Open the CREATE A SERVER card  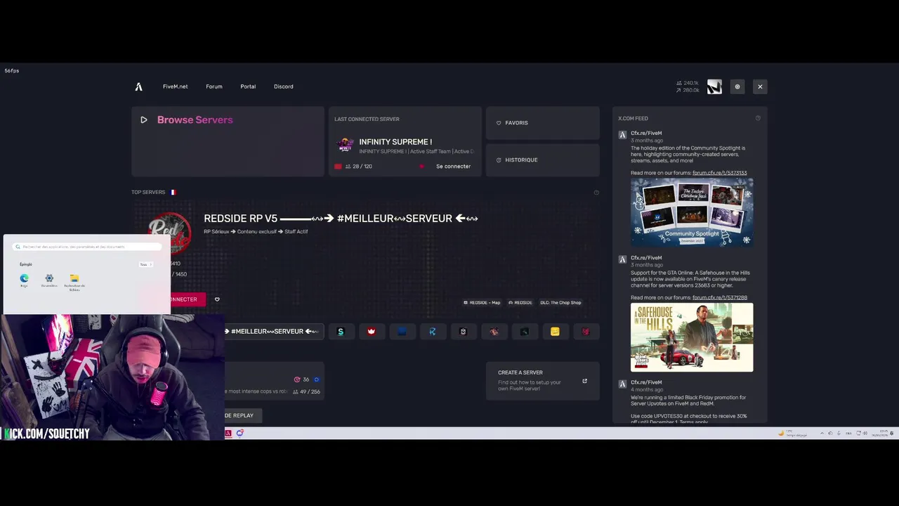pyautogui.click(x=542, y=381)
